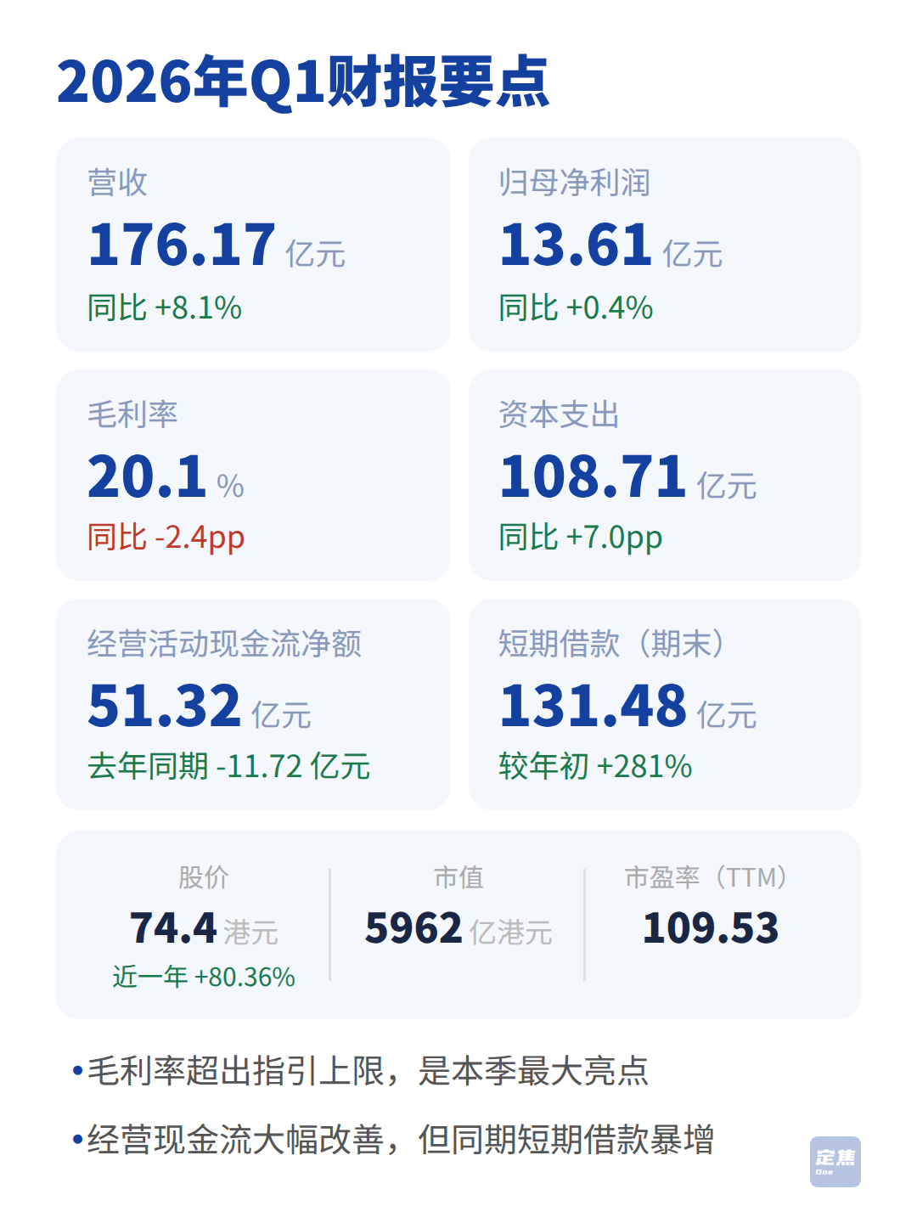Click the red 同比 -2.4pp text
This screenshot has height=1223, width=917.
point(166,538)
